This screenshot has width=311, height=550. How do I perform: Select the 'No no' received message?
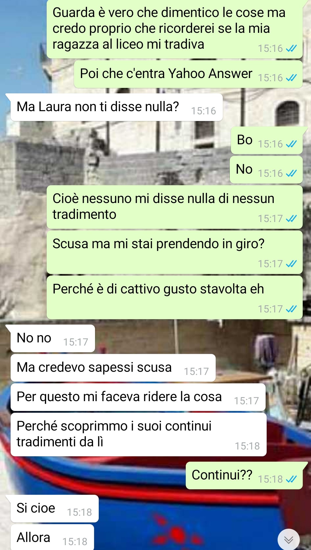point(53,338)
